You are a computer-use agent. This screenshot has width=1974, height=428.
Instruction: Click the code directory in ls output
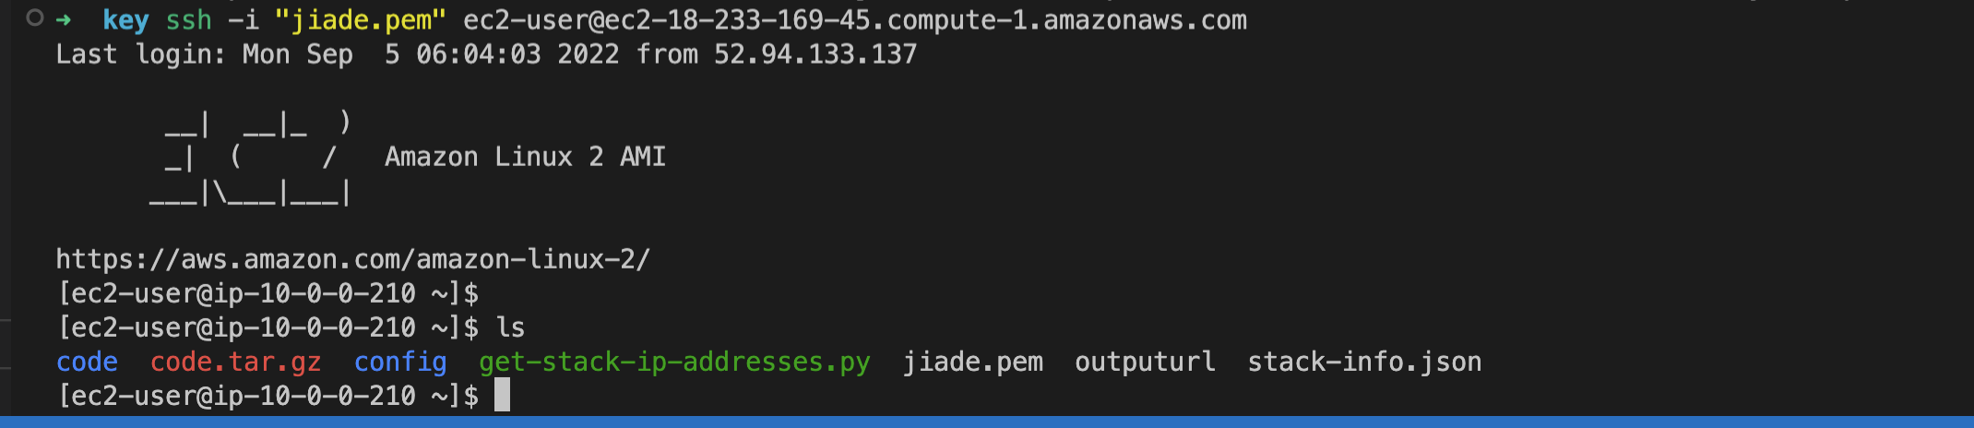(87, 362)
